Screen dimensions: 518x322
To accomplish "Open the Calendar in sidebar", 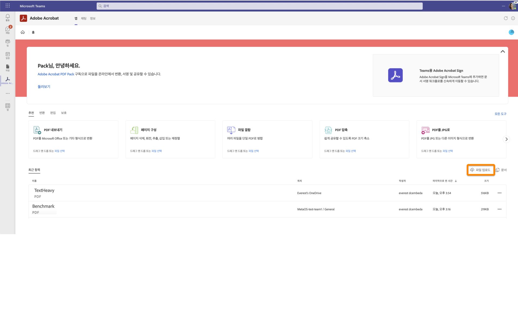I will [x=8, y=55].
